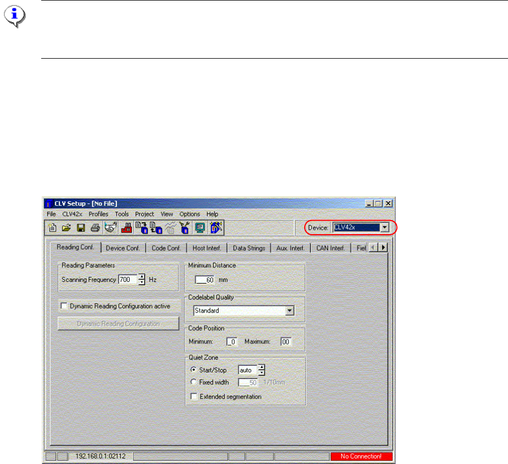Switch to the Host Interf. tab

206,248
